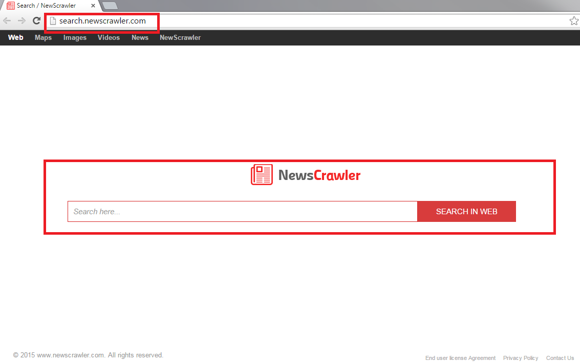This screenshot has width=580, height=362.
Task: Open the Privacy Policy link
Action: point(521,358)
